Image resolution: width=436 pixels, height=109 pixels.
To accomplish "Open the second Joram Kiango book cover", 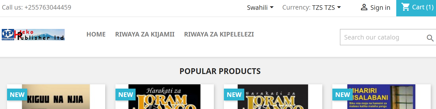I will pos(164,97).
